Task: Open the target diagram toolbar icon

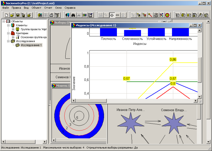Action: [167, 15]
